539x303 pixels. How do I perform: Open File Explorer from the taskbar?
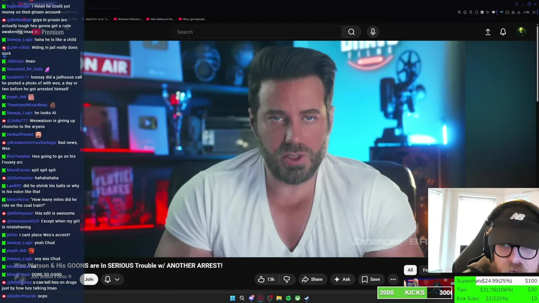click(x=279, y=298)
